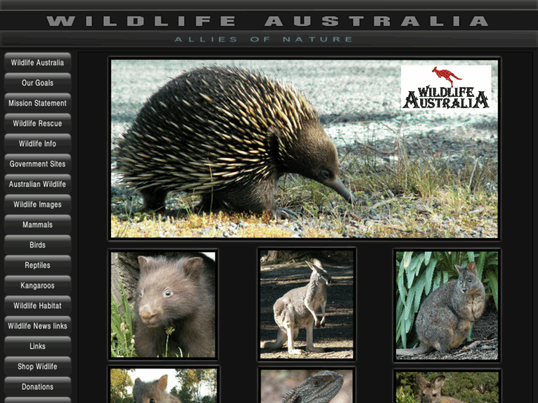Choose the Kangaroos nav button

coord(38,285)
